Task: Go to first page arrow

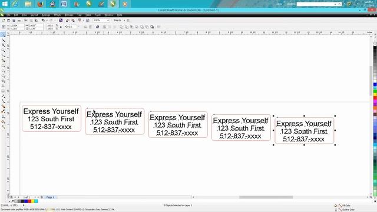Action: click(x=14, y=197)
